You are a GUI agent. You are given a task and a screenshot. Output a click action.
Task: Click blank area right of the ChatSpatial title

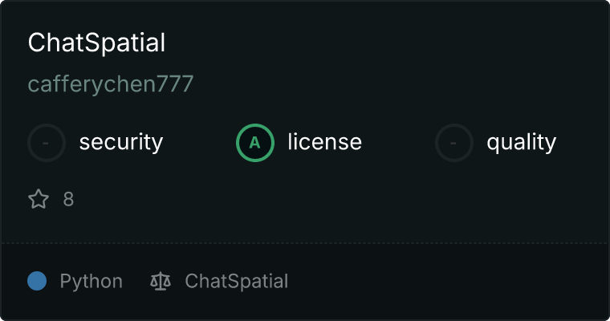[385, 43]
